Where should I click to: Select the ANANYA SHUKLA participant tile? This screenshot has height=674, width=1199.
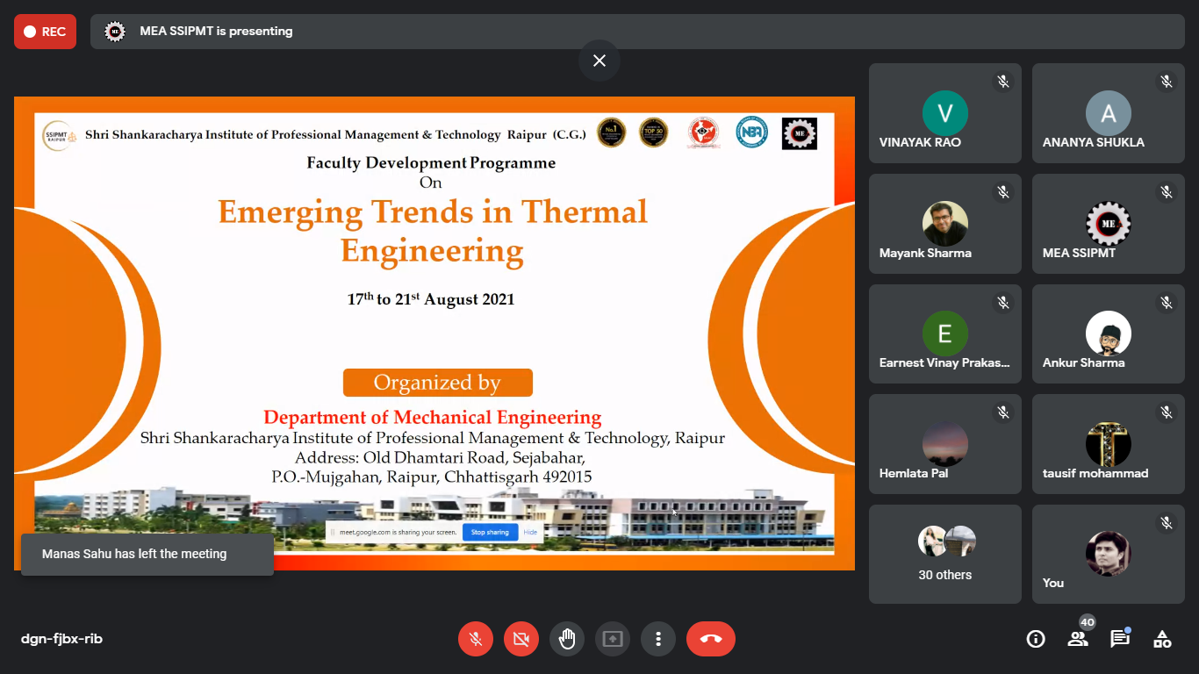pos(1109,113)
